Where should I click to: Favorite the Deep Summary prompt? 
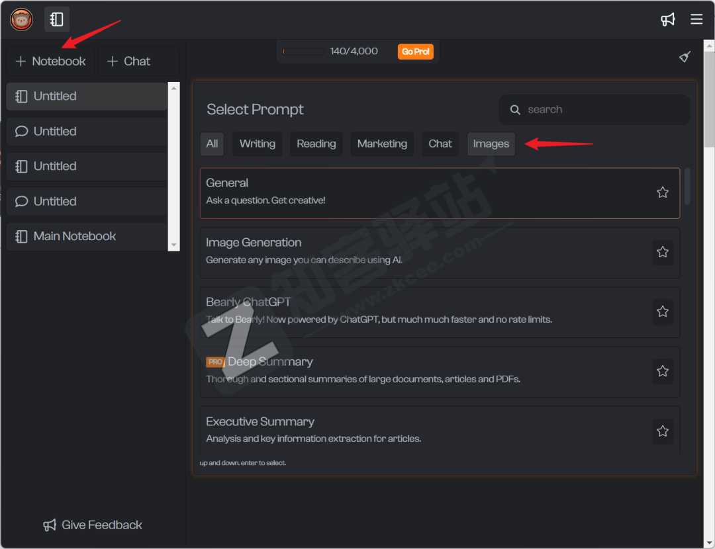click(x=662, y=371)
